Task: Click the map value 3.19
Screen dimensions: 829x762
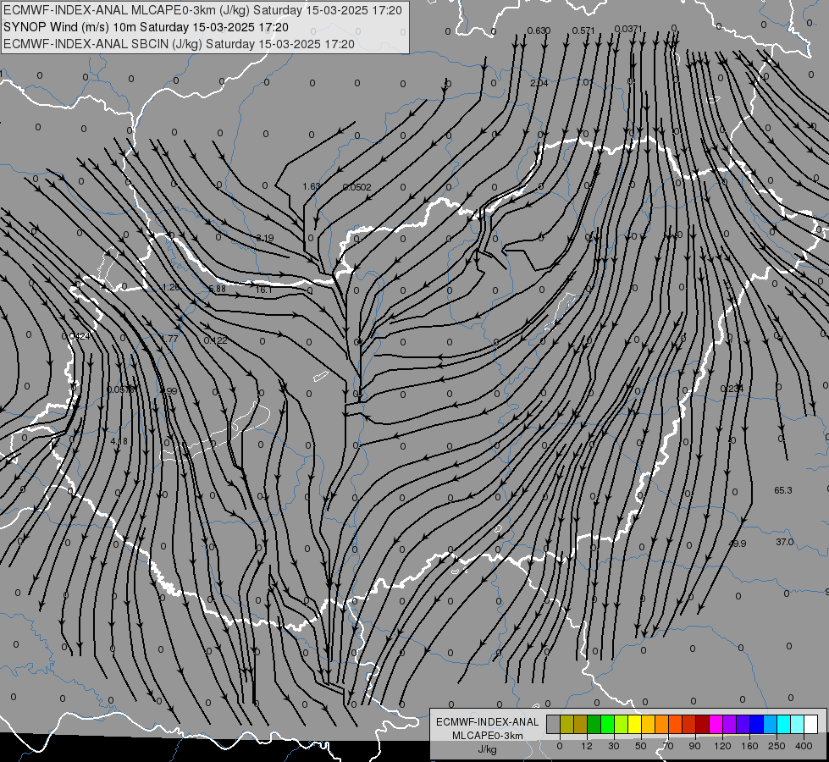Action: (265, 238)
